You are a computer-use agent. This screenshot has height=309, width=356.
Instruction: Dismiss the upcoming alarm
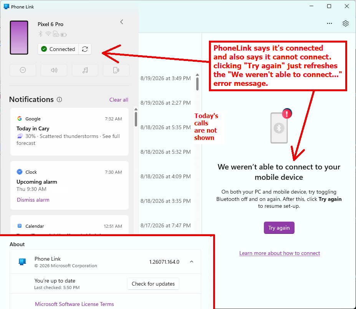(x=33, y=200)
